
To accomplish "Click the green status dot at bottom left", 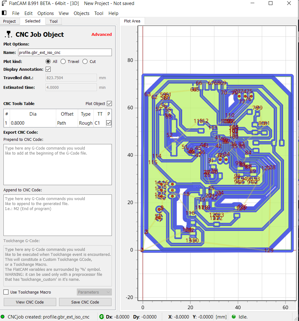I will point(3,317).
